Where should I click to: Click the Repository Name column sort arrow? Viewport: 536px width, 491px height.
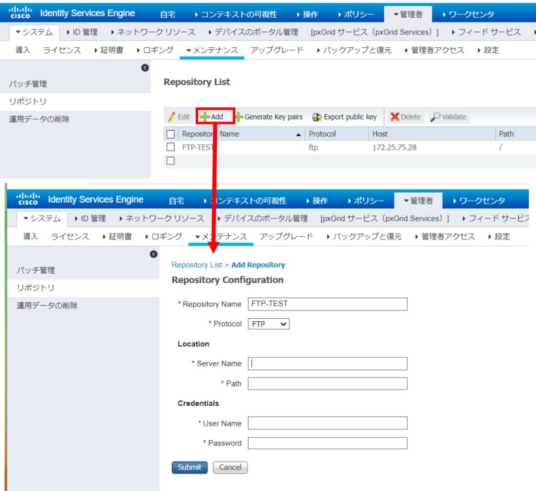click(298, 135)
